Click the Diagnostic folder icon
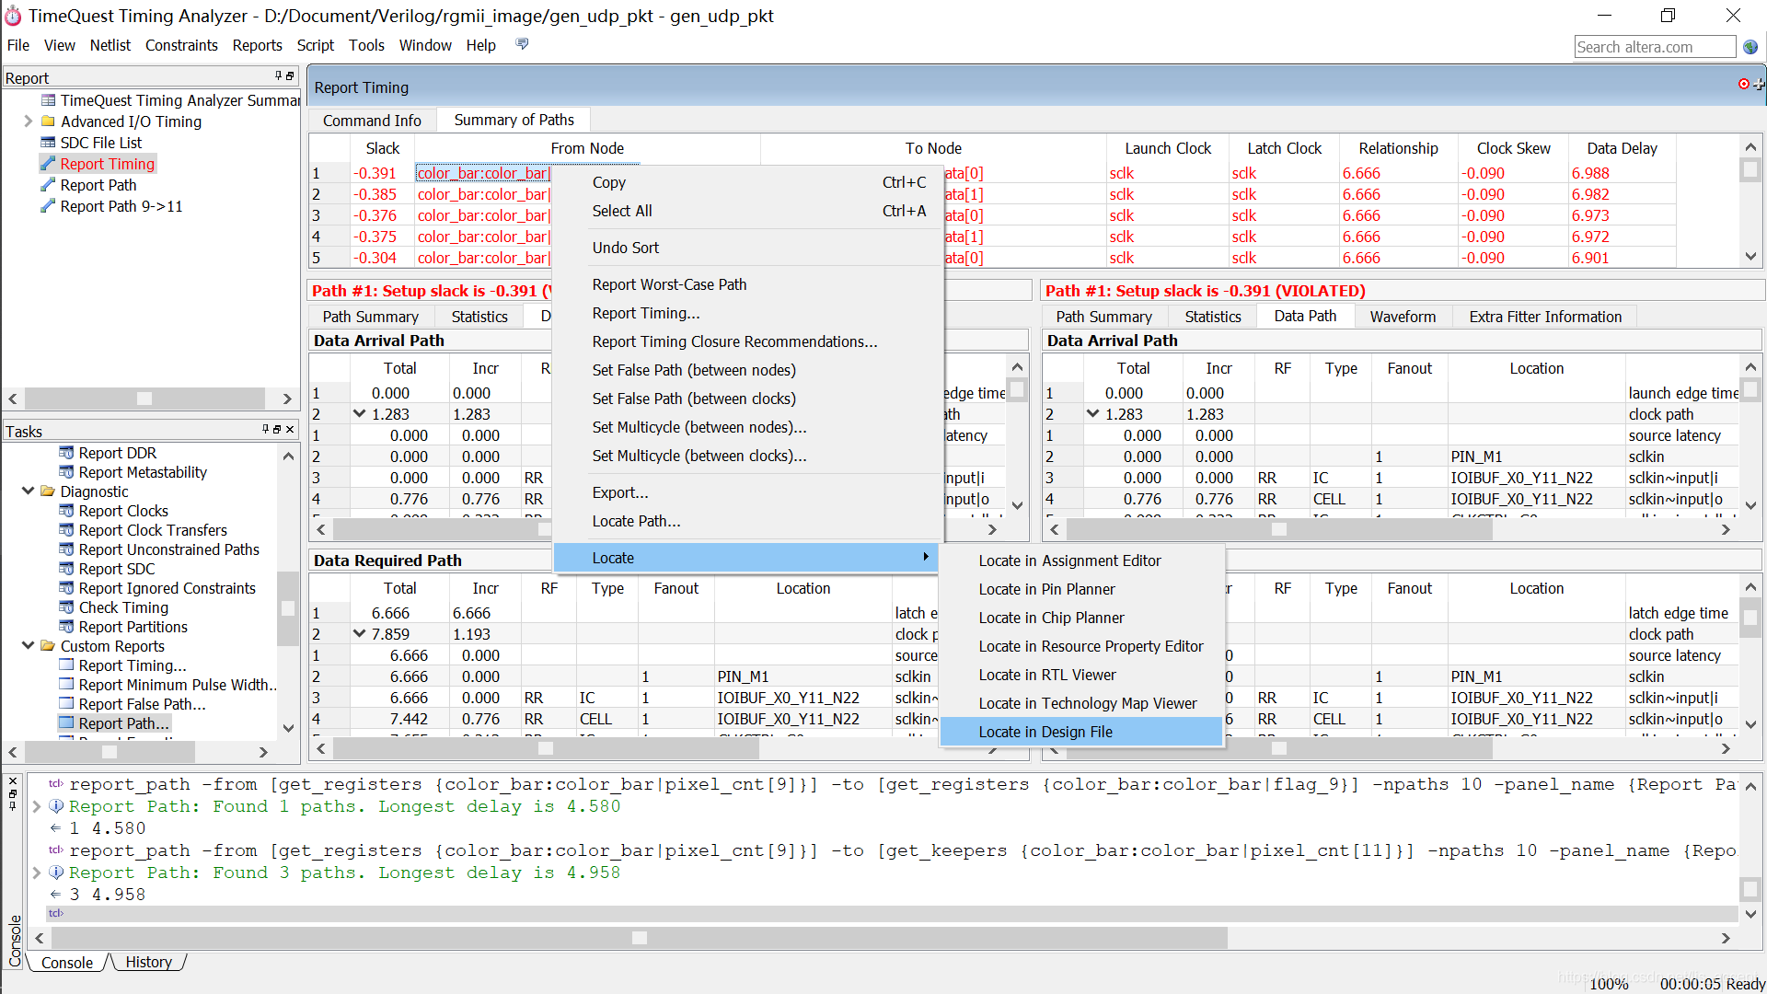Screen dimensions: 1767x994 point(48,491)
